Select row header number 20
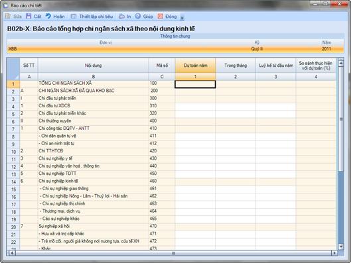The height and width of the screenshot is (263, 351). click(13, 227)
